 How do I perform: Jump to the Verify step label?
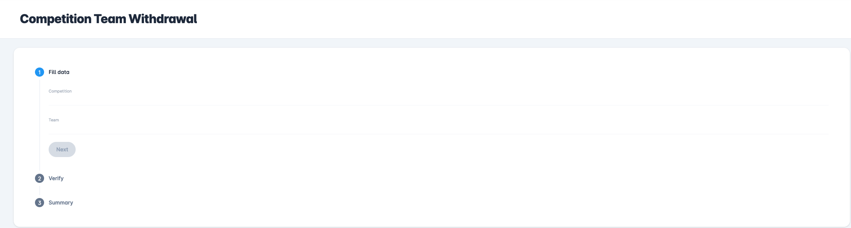point(56,178)
